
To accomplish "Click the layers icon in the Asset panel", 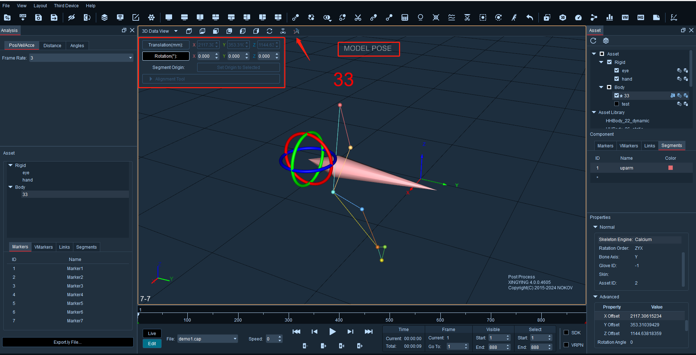I will coord(606,41).
